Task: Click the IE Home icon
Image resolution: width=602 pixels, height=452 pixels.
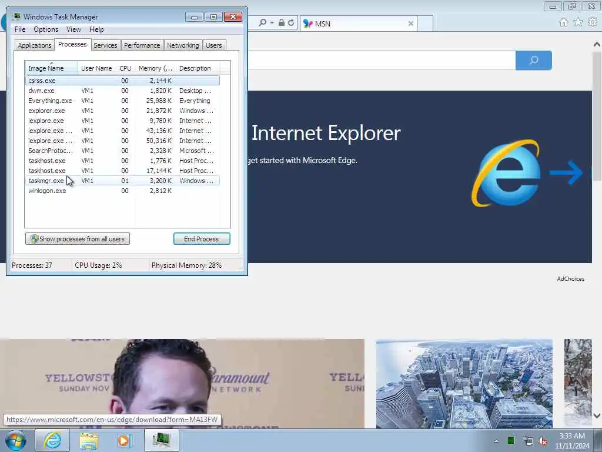Action: pos(564,22)
